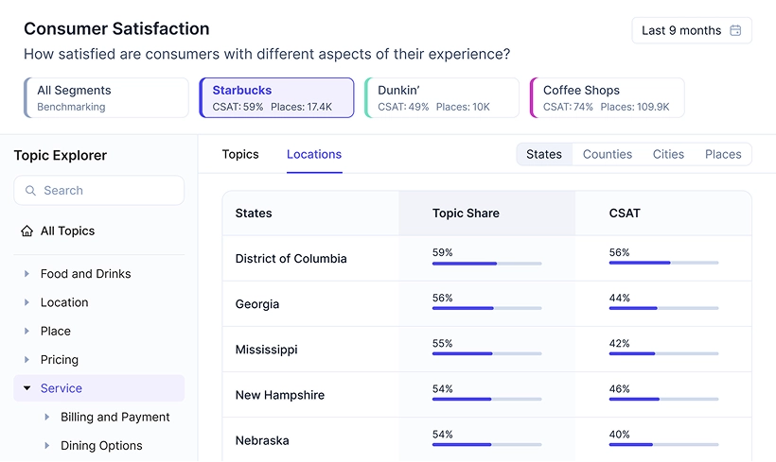Expand the Place topic
Screen dimensions: 776x462
(26, 332)
